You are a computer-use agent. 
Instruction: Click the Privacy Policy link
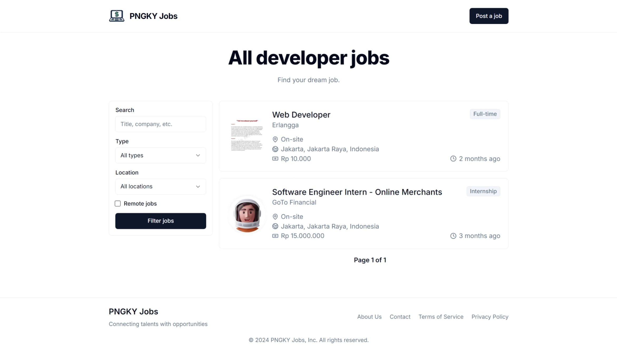point(490,317)
